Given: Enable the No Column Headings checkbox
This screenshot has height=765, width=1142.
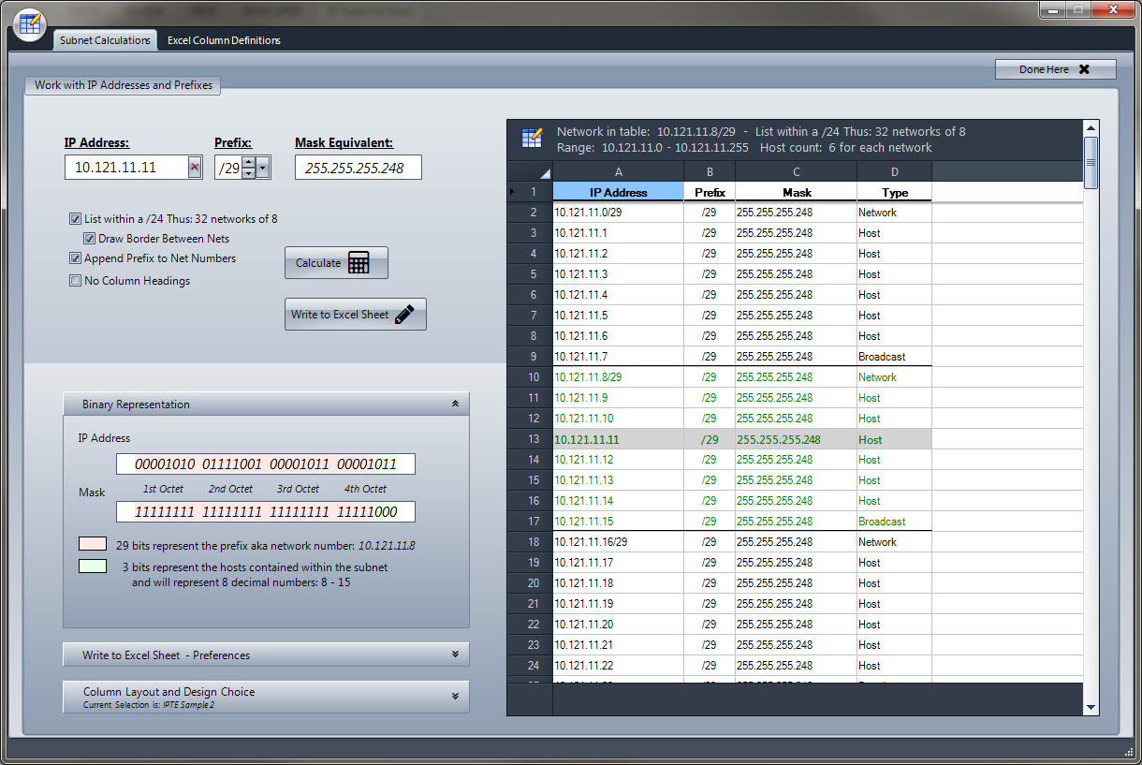Looking at the screenshot, I should (75, 281).
